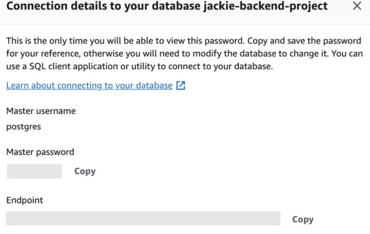
Task: Click 'jackie-backend-project' in the dialog title
Action: pos(265,6)
